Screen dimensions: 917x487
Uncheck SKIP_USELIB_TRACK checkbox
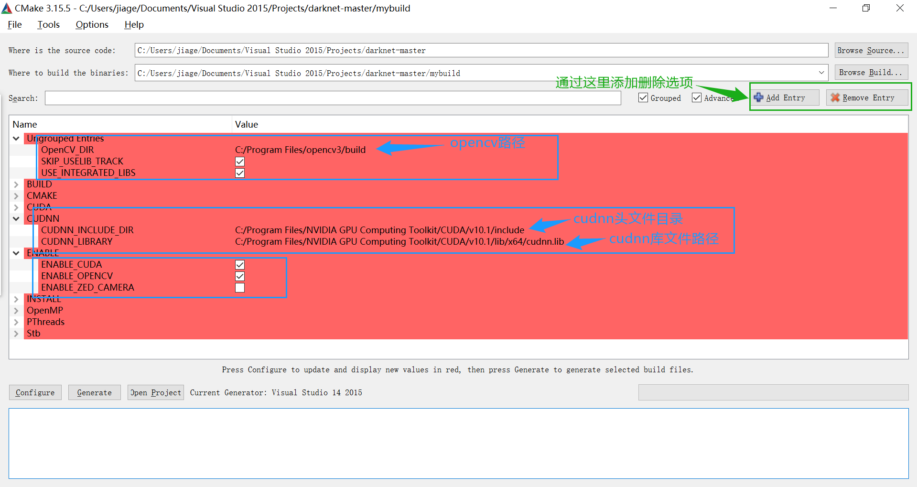click(240, 162)
